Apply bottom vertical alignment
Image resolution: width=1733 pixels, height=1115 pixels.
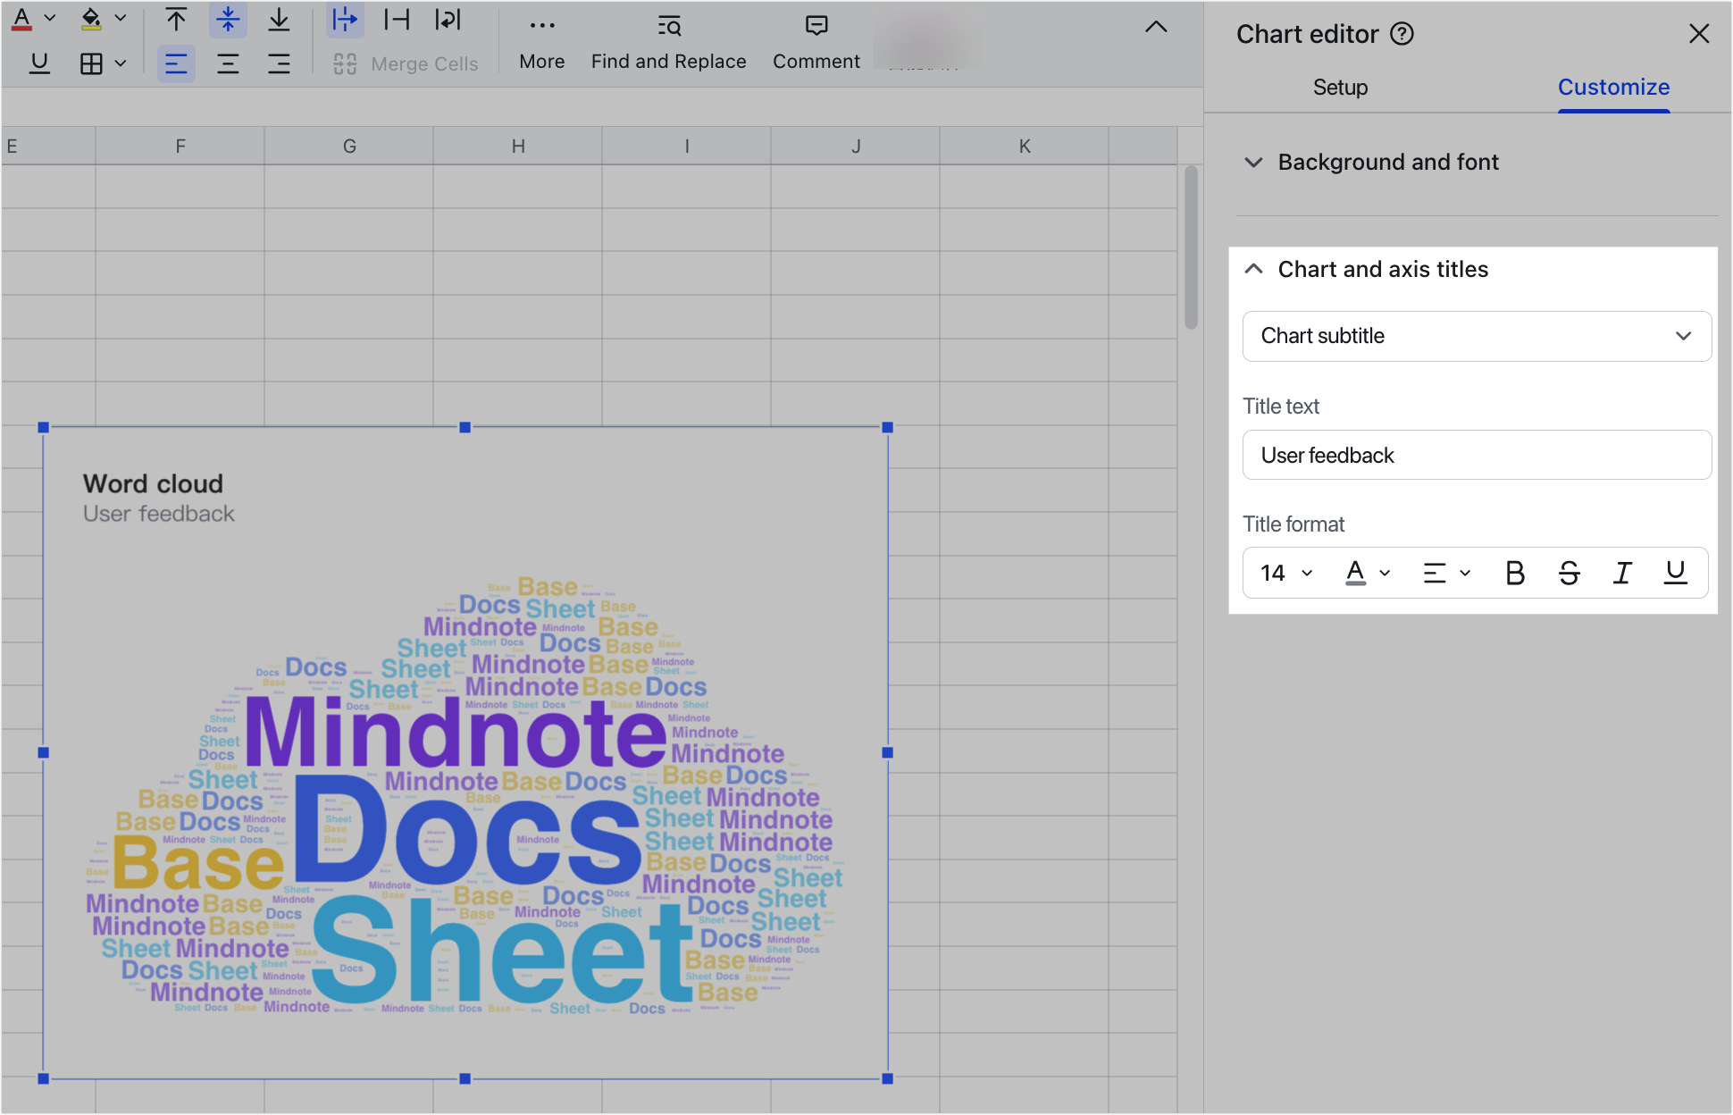(279, 19)
